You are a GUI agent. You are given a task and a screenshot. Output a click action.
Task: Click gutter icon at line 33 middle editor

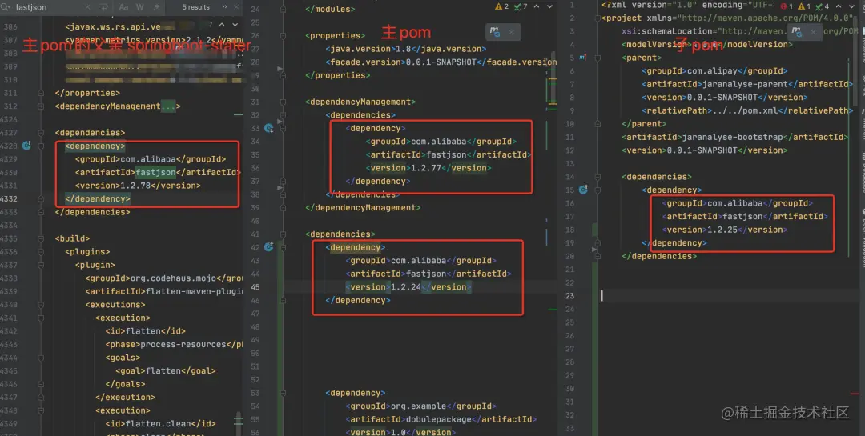[268, 129]
